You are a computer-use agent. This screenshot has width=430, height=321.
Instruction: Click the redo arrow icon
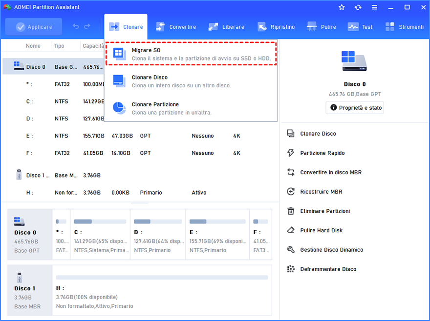pyautogui.click(x=87, y=26)
